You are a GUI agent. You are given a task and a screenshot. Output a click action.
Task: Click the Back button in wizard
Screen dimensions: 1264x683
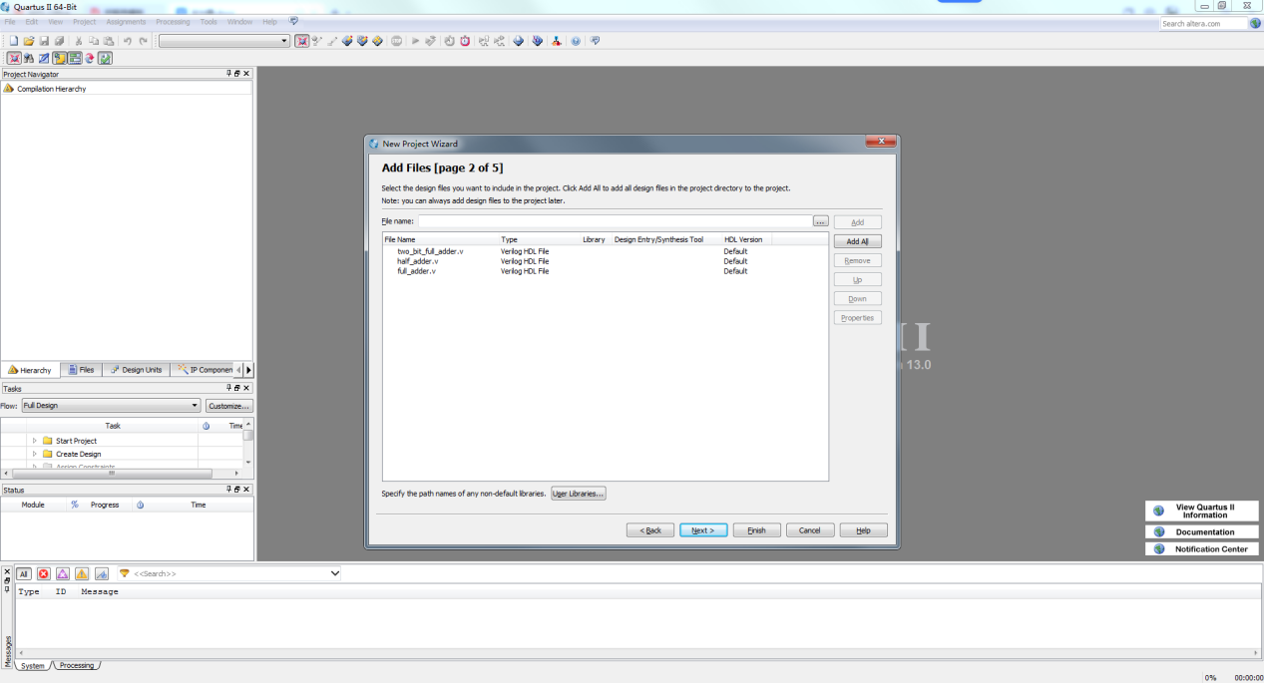pyautogui.click(x=650, y=530)
